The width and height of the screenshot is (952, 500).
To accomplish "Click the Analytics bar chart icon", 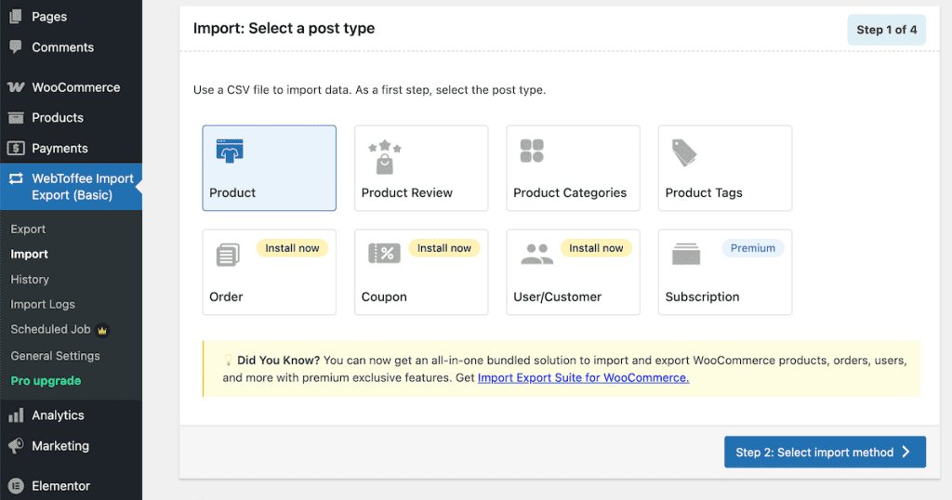I will (x=16, y=415).
